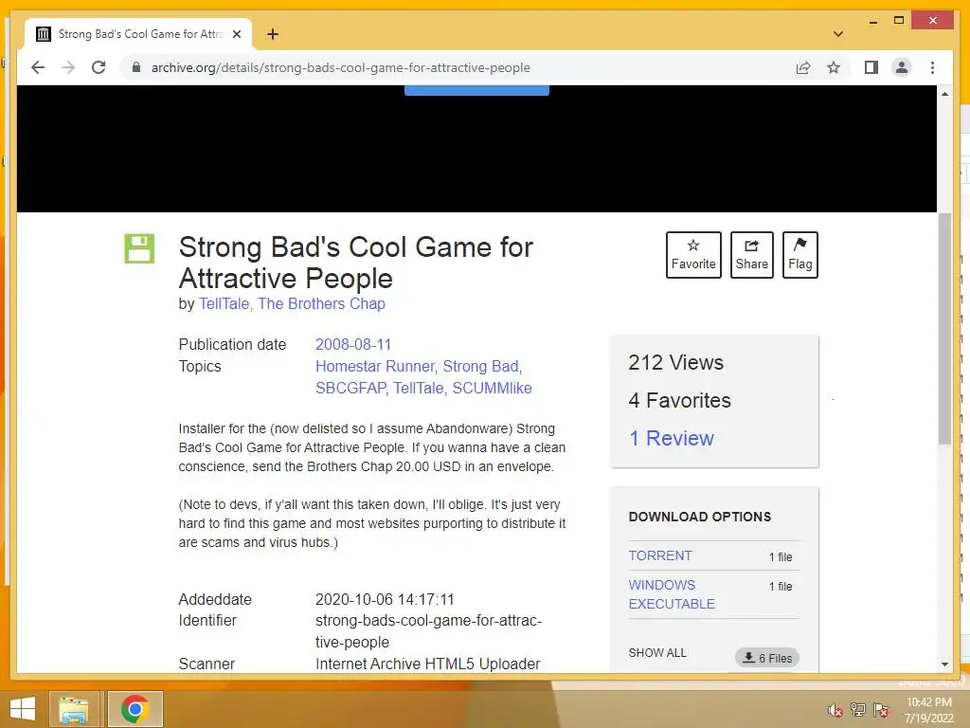Click the 1 Review link

click(x=672, y=438)
